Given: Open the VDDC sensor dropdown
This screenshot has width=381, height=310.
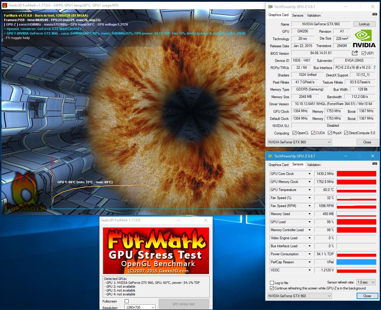Looking at the screenshot, I should point(309,270).
